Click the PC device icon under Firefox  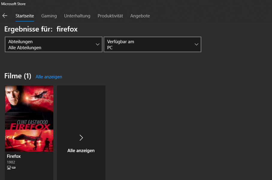pos(9,168)
